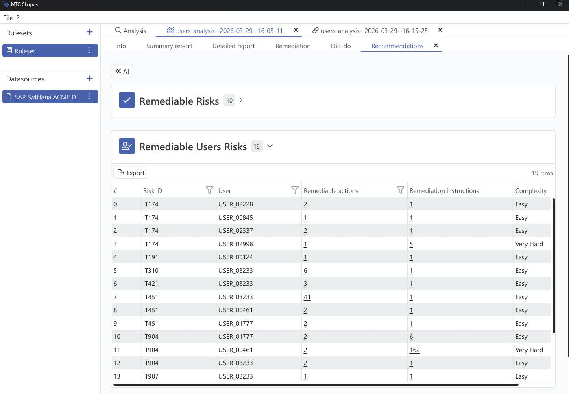The image size is (569, 394).
Task: Open the Remediable actions column filter
Action: coord(401,190)
